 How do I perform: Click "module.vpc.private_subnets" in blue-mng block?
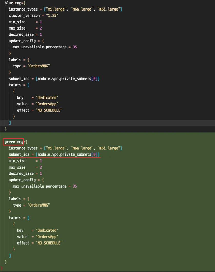[x=64, y=79]
